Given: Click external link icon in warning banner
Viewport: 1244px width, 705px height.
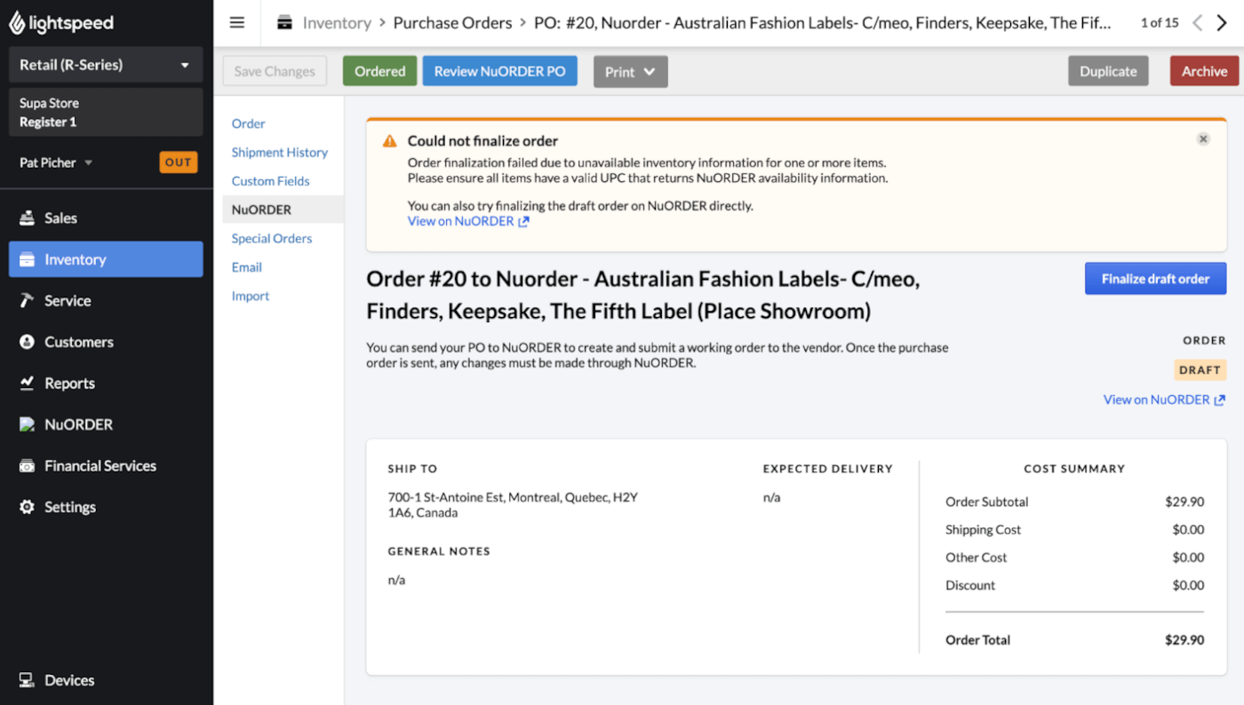Looking at the screenshot, I should (523, 222).
